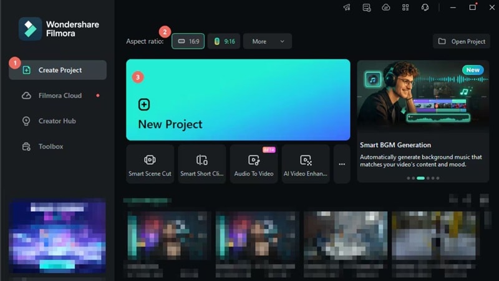499x281 pixels.
Task: Click the folder icon in Open Project
Action: [442, 41]
